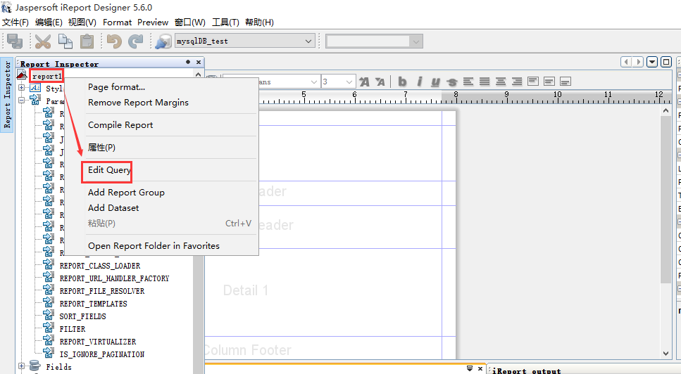The width and height of the screenshot is (681, 374).
Task: Justify text alignment
Action: point(485,81)
